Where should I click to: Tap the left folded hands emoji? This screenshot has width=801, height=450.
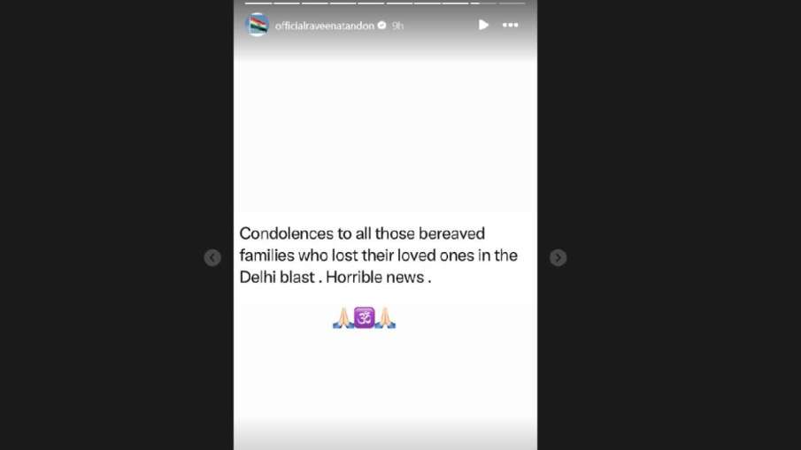(343, 318)
